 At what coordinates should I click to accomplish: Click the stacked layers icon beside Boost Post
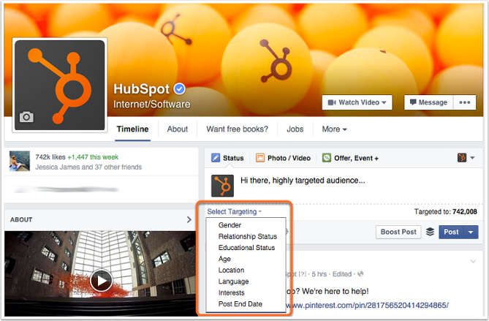pyautogui.click(x=430, y=232)
